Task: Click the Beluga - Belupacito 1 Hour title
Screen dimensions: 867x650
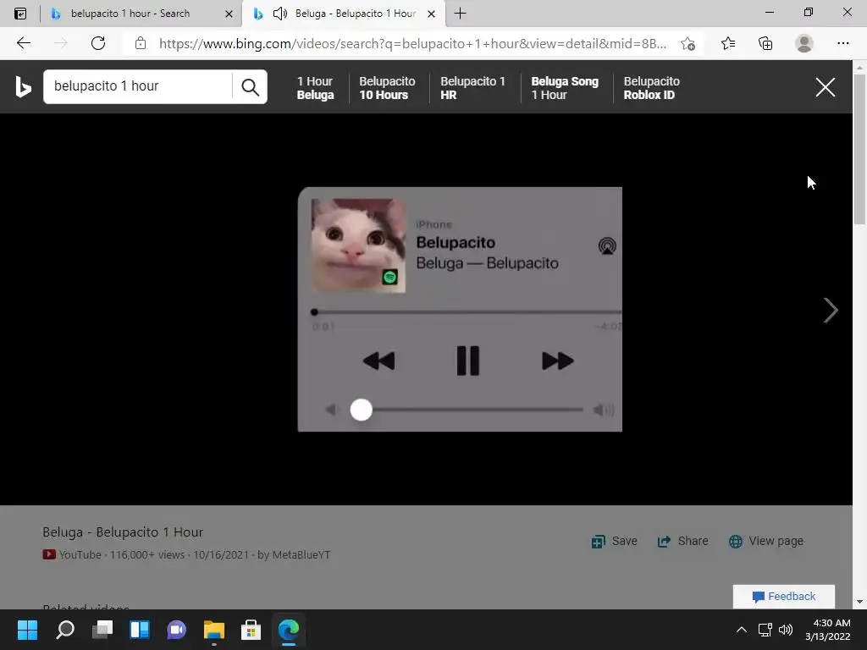Action: pyautogui.click(x=123, y=532)
